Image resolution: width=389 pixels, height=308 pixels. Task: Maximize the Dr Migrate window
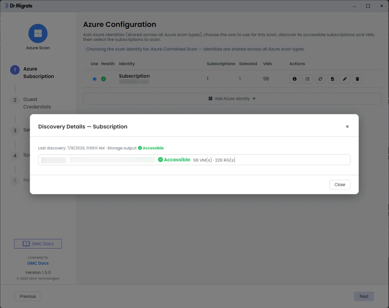point(368,6)
